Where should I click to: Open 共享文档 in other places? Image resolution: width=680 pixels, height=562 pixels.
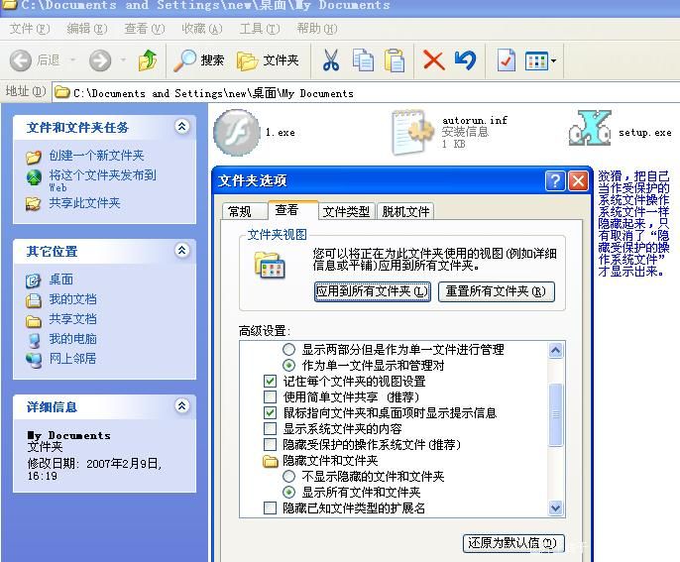[72, 319]
